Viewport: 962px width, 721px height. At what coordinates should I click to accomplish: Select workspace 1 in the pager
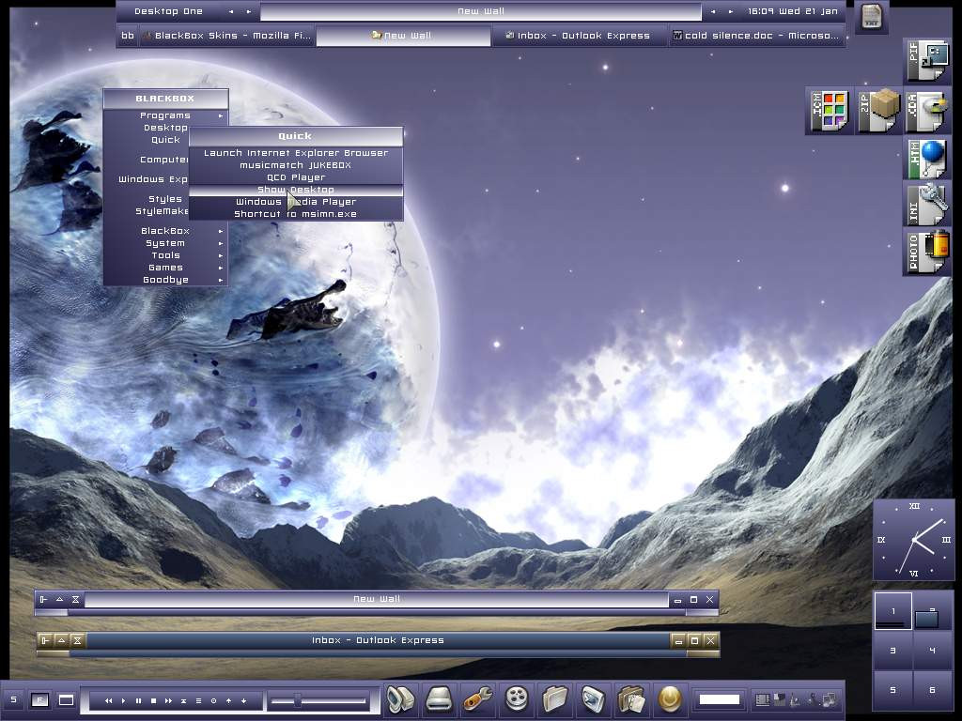point(893,610)
